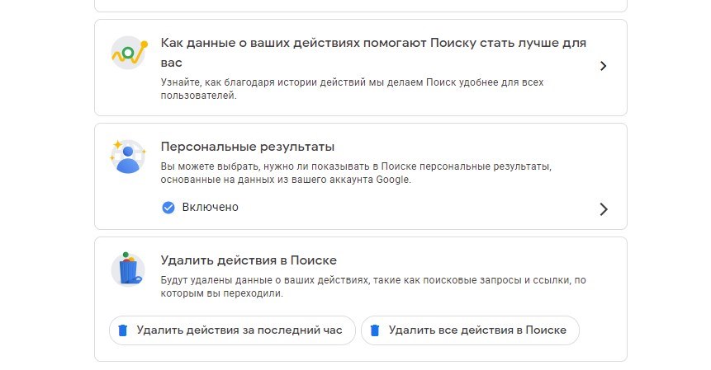
Task: Select 'Удалить все действия в Поиске' button
Action: [x=470, y=330]
